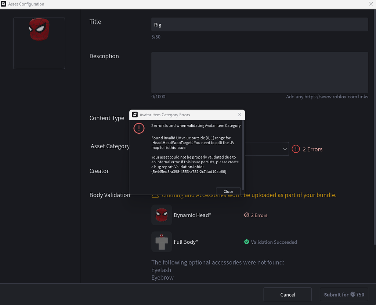Viewport: 376px width, 305px height.
Task: Click the Dynamic Head* label
Action: click(192, 215)
